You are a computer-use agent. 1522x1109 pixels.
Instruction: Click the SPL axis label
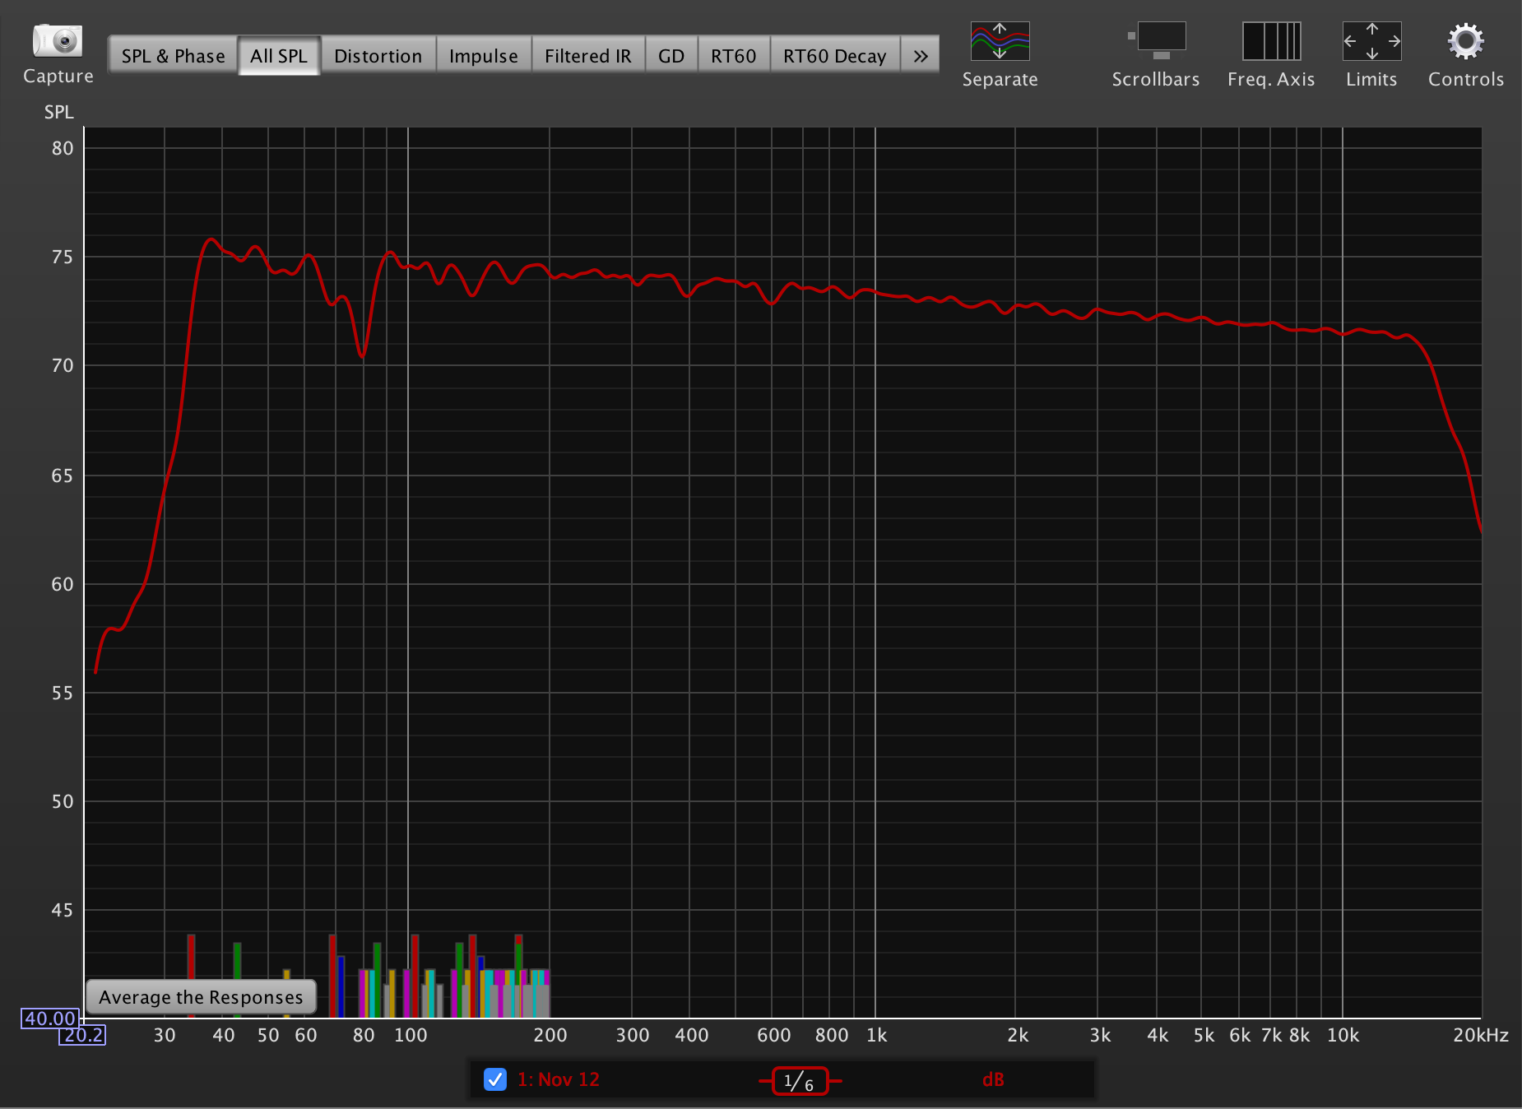pyautogui.click(x=59, y=112)
